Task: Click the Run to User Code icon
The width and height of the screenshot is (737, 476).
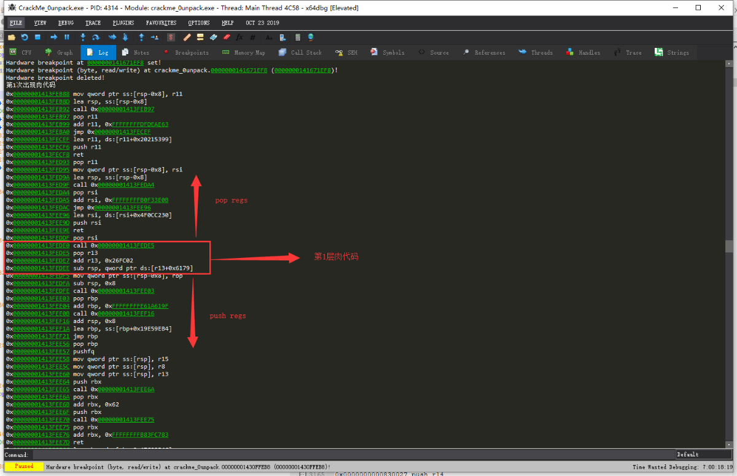Action: (x=155, y=37)
